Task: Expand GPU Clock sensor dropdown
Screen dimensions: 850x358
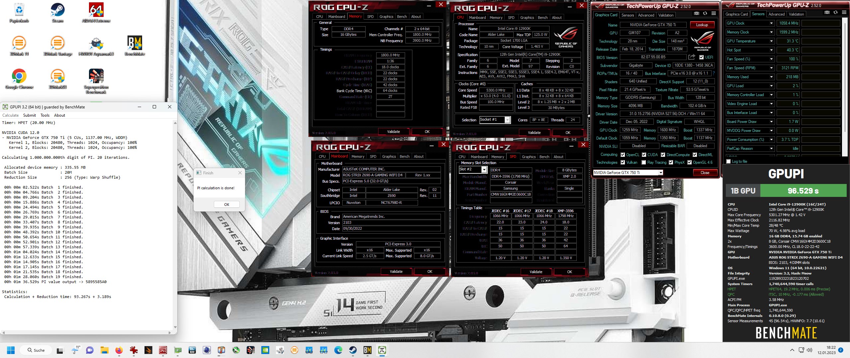Action: (771, 23)
